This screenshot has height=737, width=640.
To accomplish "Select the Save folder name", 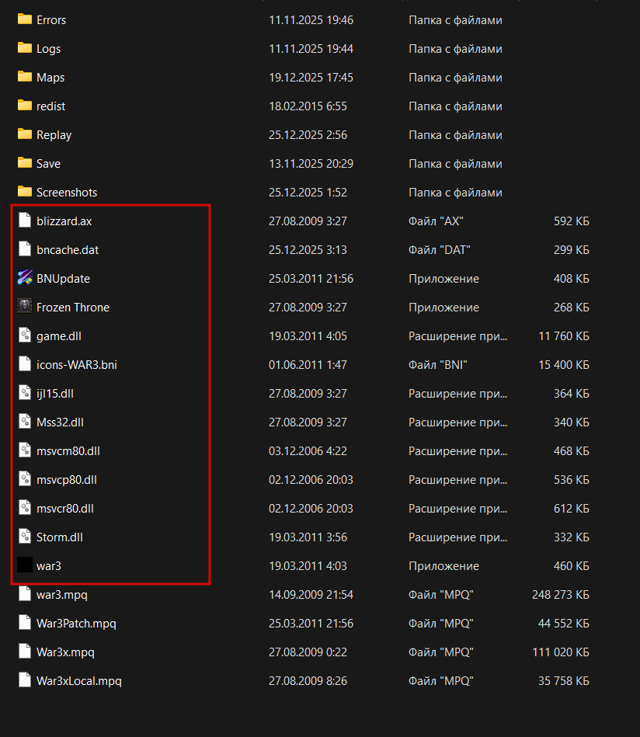I will [x=48, y=164].
